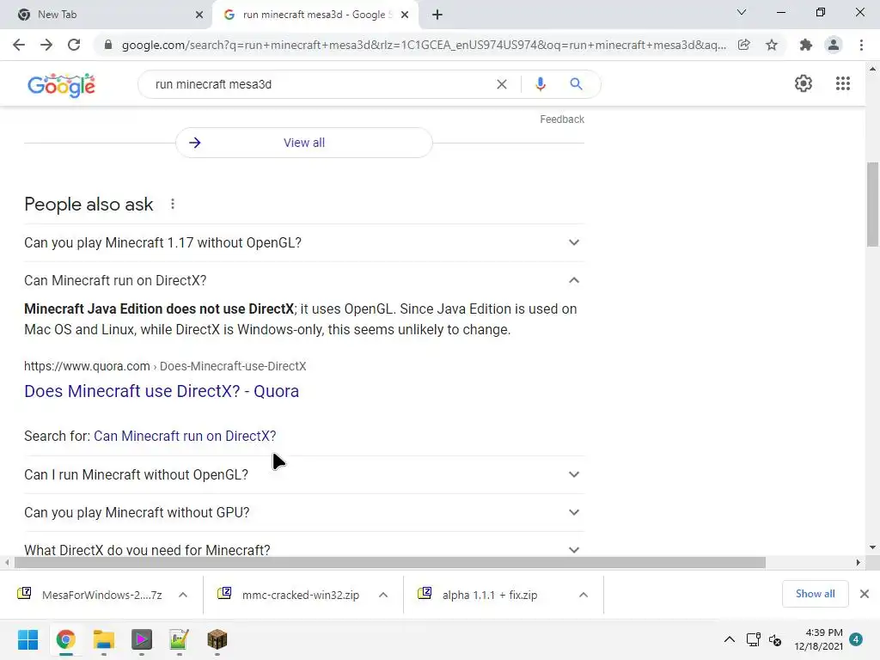Screen dimensions: 880x660
Task: Click the vertical scrollbar thumb
Action: pyautogui.click(x=872, y=205)
